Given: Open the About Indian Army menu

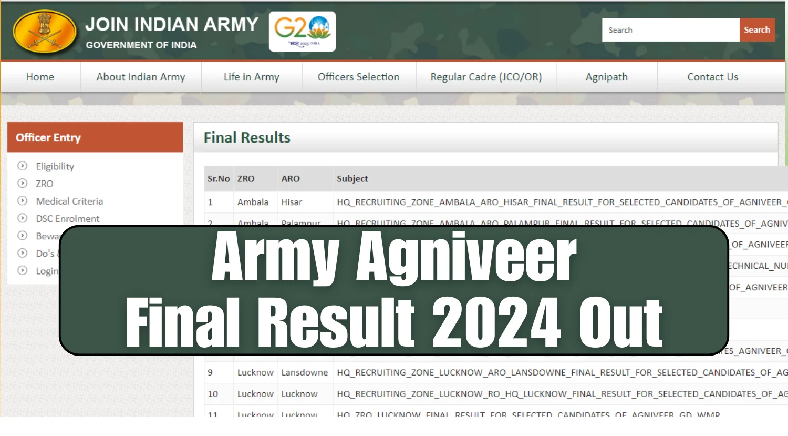Looking at the screenshot, I should point(141,77).
